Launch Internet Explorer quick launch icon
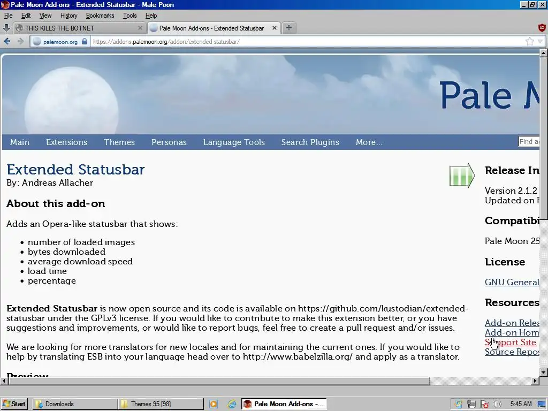 pos(231,405)
